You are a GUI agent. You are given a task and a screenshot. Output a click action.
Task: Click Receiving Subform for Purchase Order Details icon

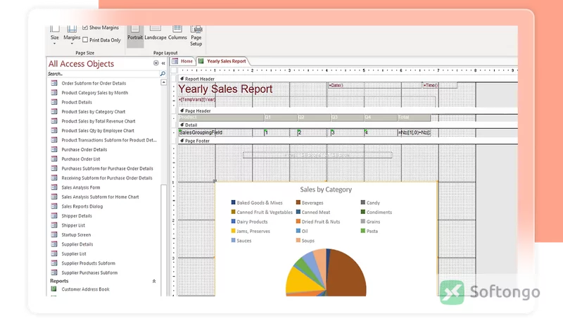click(x=54, y=177)
